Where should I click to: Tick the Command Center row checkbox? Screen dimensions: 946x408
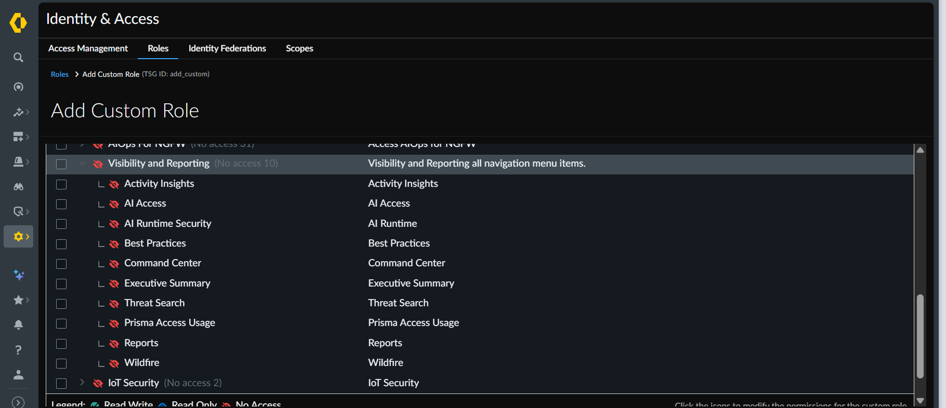coord(61,264)
